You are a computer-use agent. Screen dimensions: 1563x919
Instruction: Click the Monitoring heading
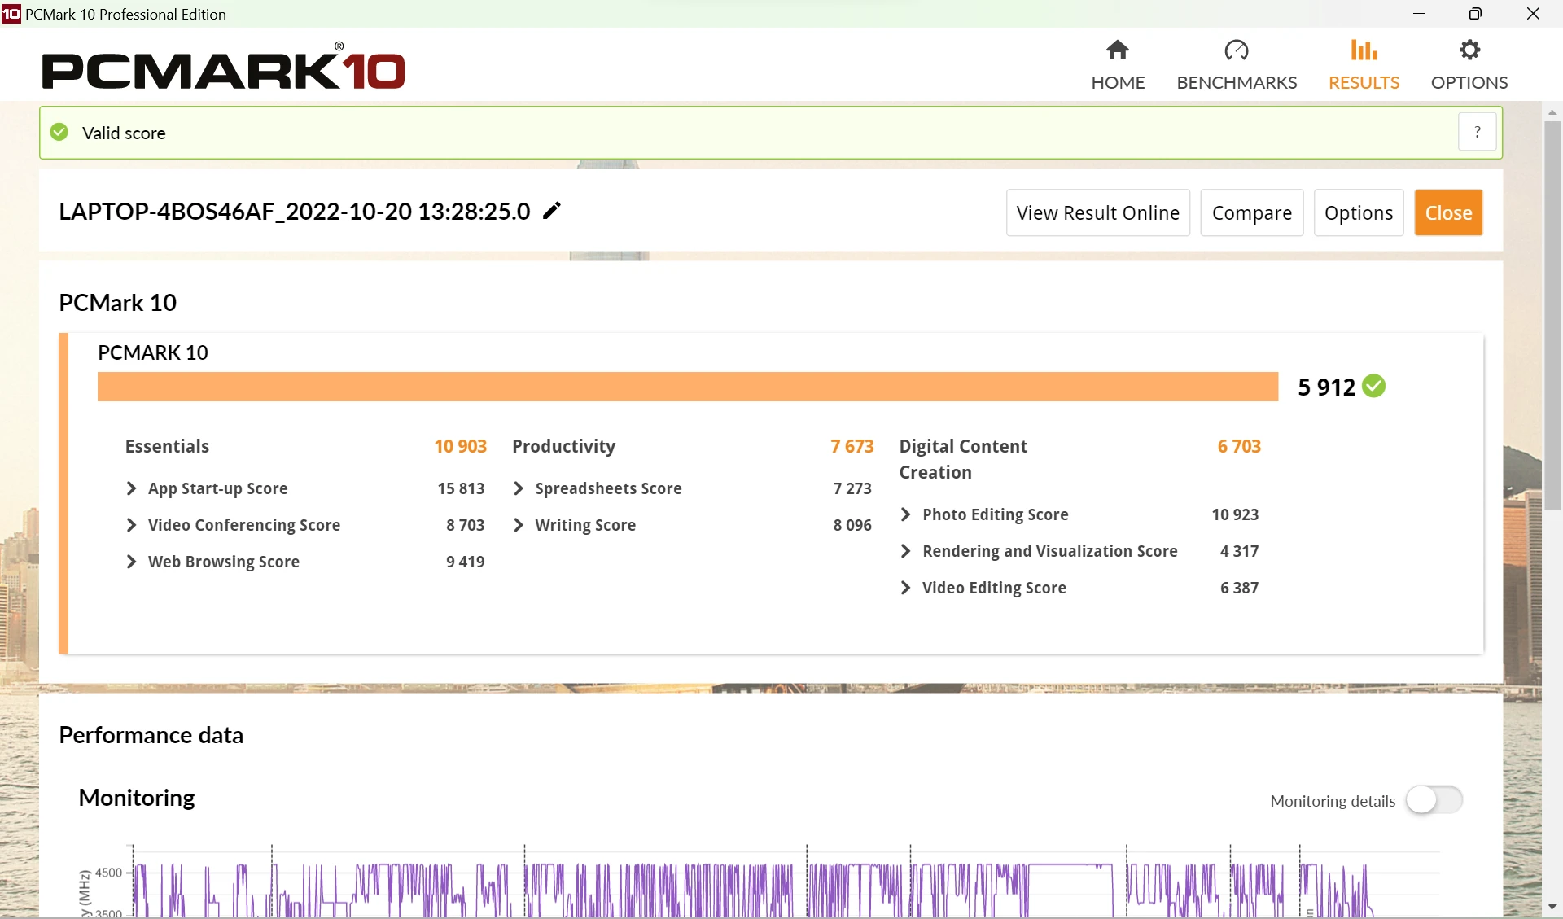[137, 798]
